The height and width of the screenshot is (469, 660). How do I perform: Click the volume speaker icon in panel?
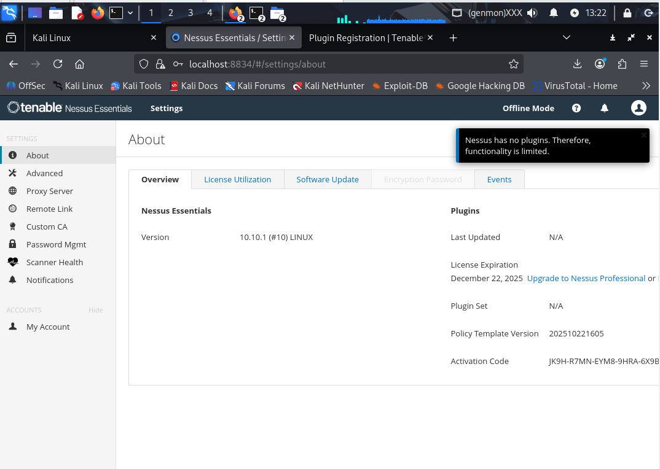click(x=532, y=13)
